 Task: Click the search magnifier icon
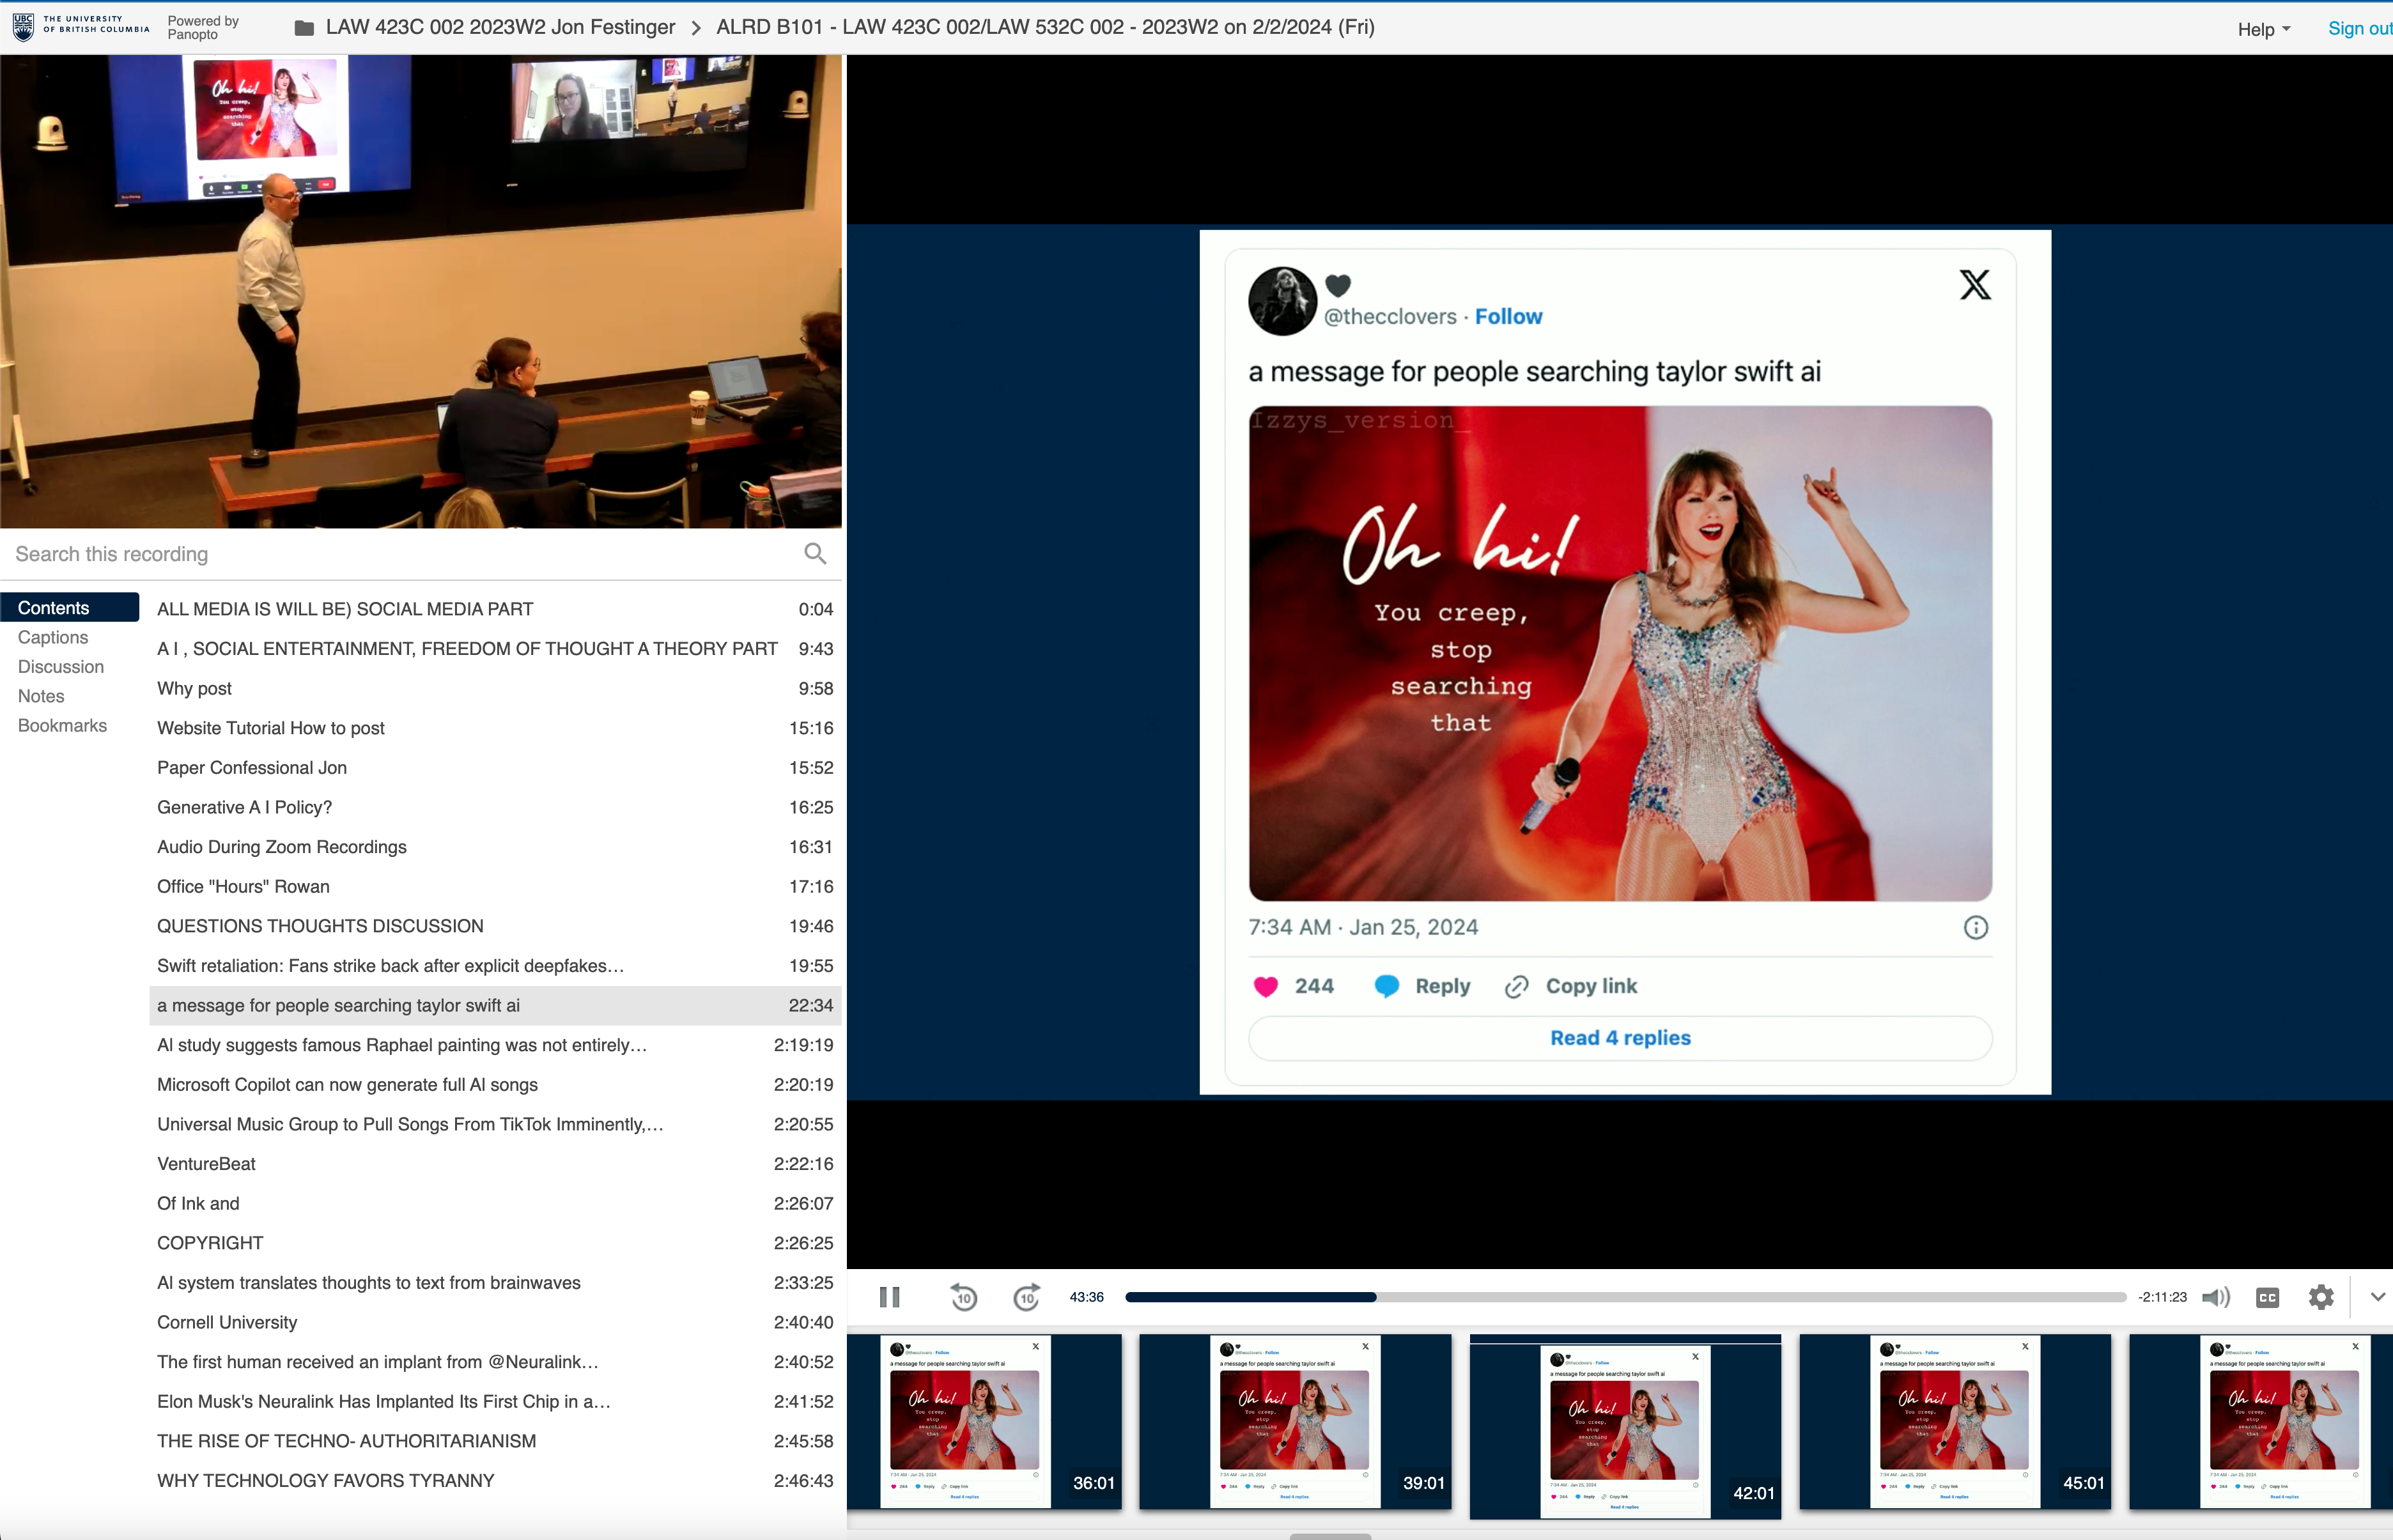(x=815, y=553)
